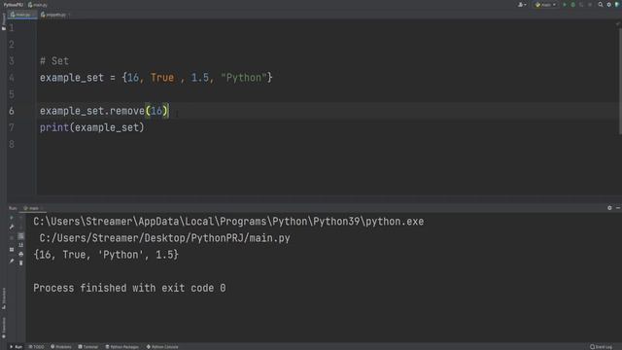Open Search Everywhere magnifier icon
622x350 pixels.
601,5
